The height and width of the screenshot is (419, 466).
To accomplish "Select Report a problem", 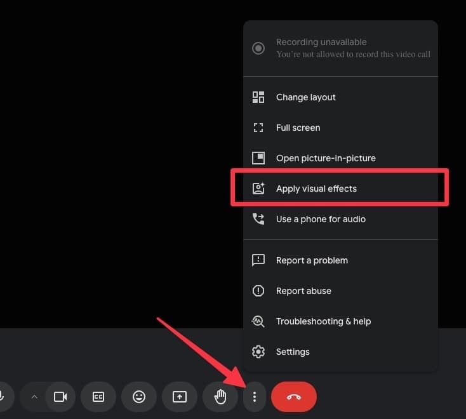I will [x=340, y=260].
